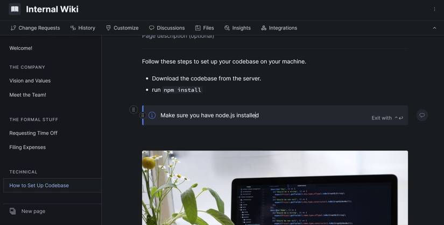Image resolution: width=444 pixels, height=225 pixels.
Task: Click the laptop image in the page
Action: (x=275, y=188)
